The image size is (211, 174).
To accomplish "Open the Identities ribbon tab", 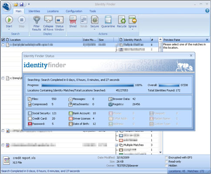I will tap(34, 11).
